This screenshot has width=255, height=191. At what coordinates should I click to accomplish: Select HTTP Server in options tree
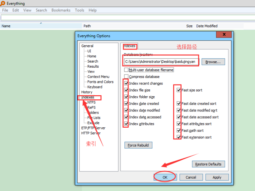(91, 133)
